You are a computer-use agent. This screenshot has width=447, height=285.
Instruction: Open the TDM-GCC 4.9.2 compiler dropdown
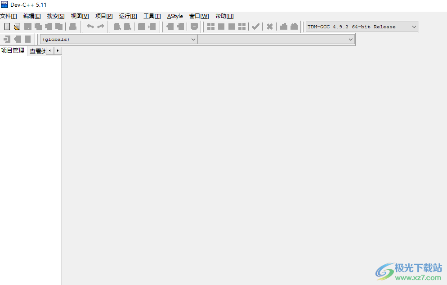click(362, 27)
